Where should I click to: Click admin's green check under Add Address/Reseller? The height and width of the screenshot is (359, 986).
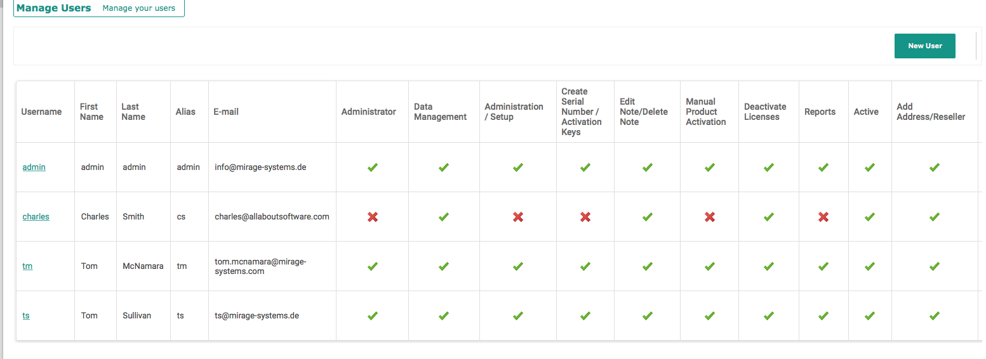pyautogui.click(x=935, y=167)
